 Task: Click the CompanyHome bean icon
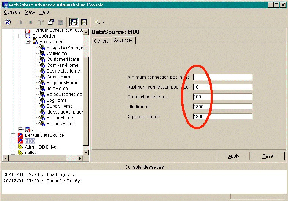pyautogui.click(x=42, y=65)
